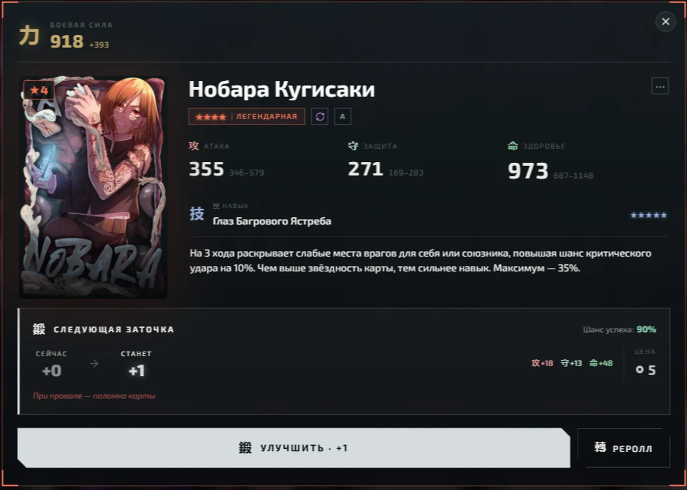Click the УЛУЧШИТЬ +1 upgrade button
The image size is (687, 490).
(294, 448)
